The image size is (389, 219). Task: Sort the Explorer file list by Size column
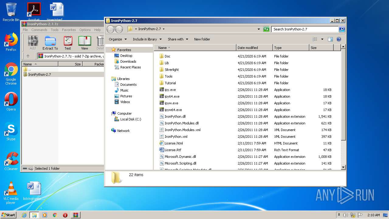(321, 48)
